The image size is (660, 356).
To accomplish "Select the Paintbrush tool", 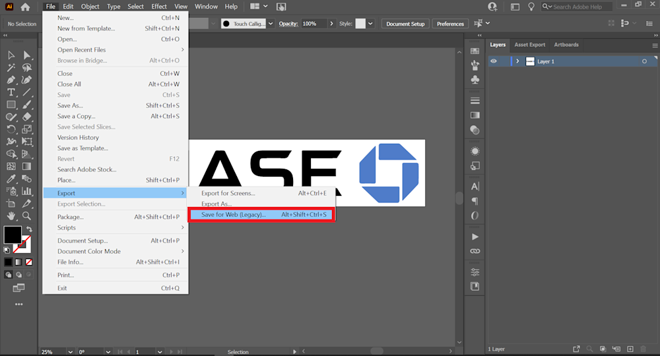I will coord(27,105).
